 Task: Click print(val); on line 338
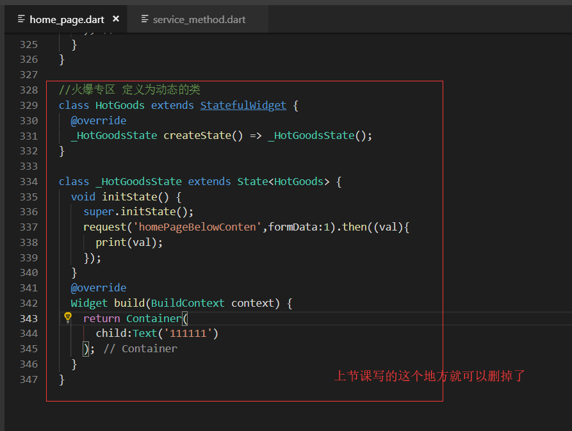pos(129,243)
